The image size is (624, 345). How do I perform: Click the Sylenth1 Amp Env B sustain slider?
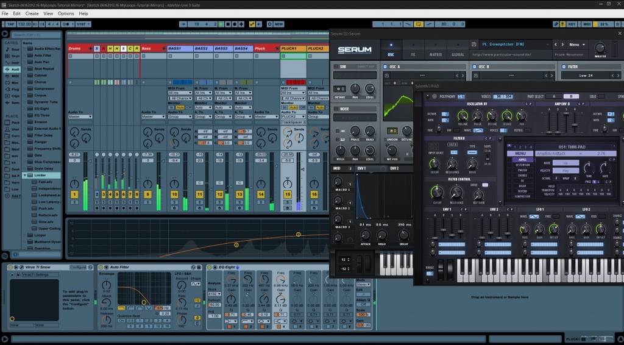(x=567, y=121)
